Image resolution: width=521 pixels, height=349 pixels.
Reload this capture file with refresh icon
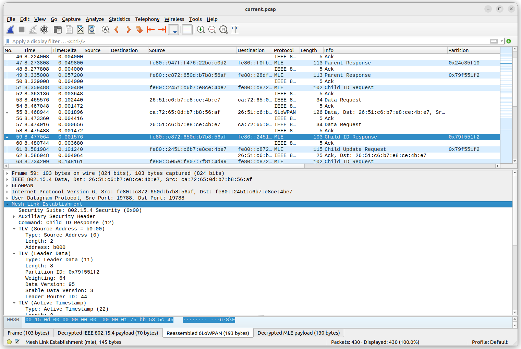(x=92, y=29)
